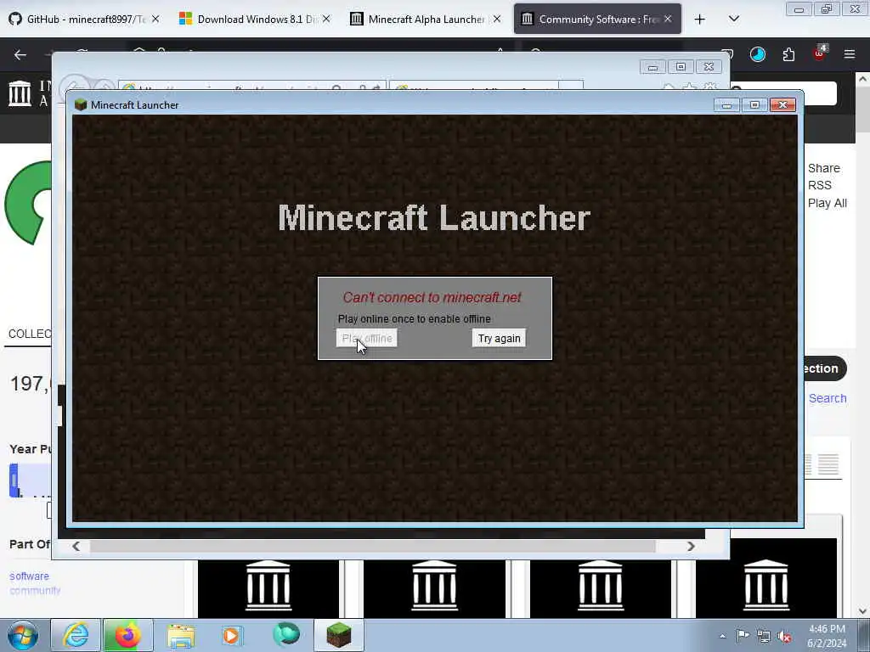Click the RSS link
This screenshot has height=652, width=870.
[x=820, y=185]
